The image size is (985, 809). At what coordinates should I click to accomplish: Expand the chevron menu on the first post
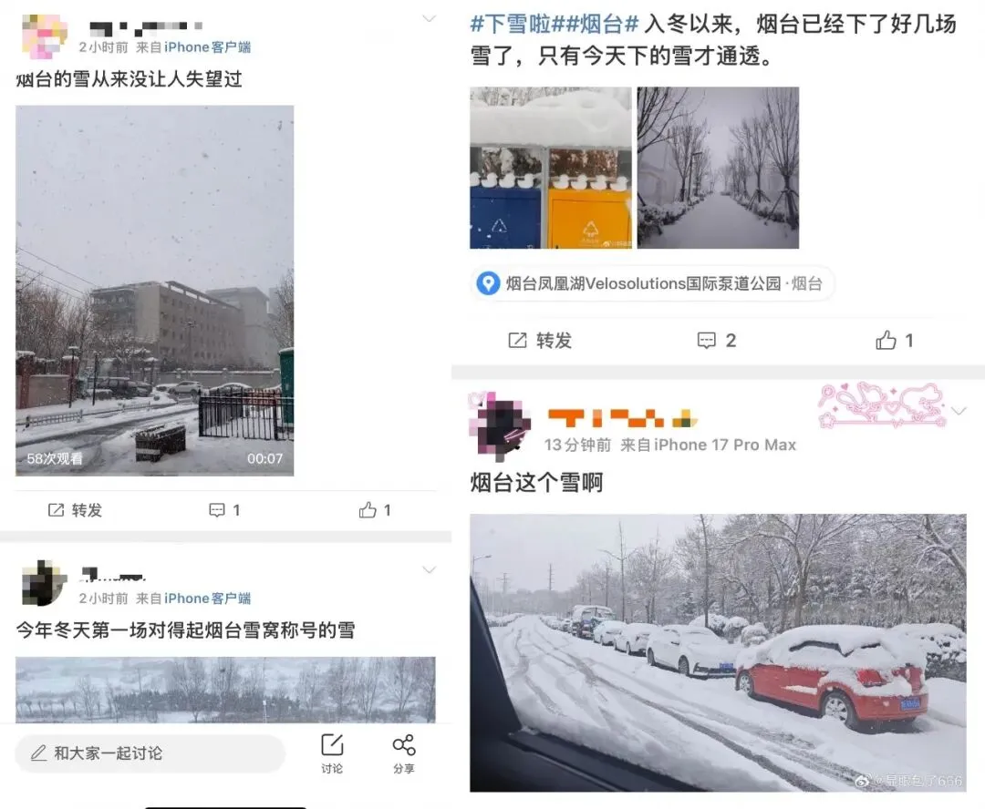(x=429, y=19)
